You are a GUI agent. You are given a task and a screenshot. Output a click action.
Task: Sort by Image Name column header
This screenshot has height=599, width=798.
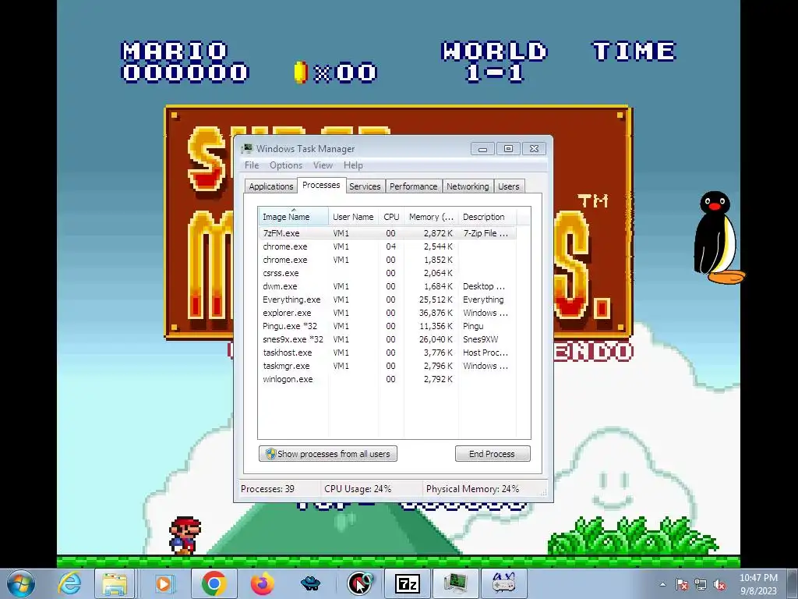coord(293,217)
